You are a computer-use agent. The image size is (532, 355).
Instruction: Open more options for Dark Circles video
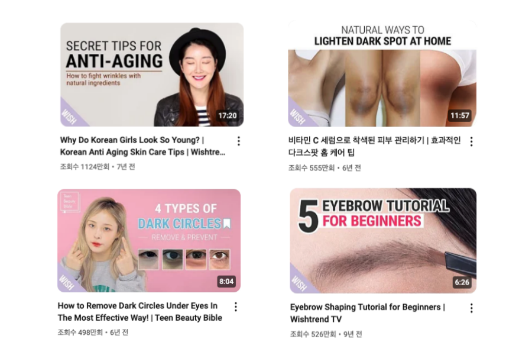pyautogui.click(x=236, y=307)
